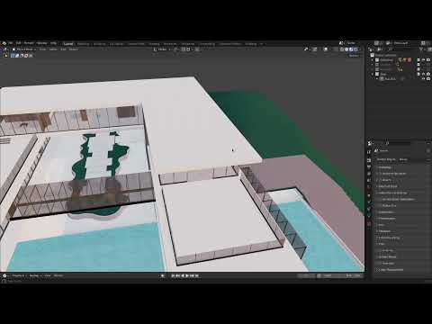Toggle viewport overlays icon
This screenshot has width=432, height=324.
326,49
